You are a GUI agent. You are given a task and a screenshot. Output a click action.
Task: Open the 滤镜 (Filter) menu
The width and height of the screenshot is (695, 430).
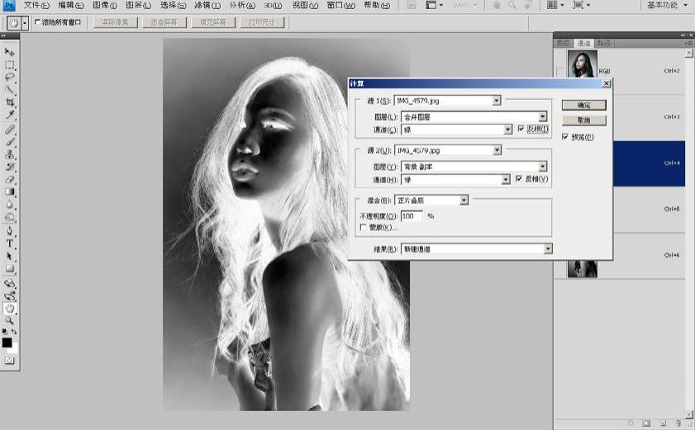(207, 5)
